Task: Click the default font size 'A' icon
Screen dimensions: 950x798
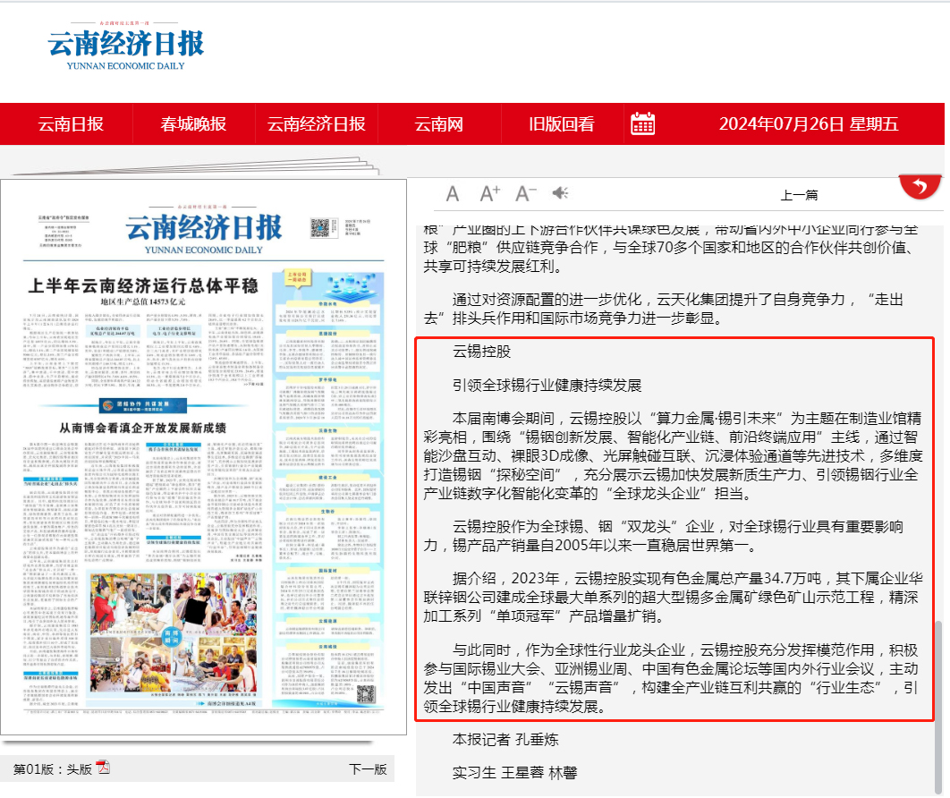Action: (x=453, y=194)
